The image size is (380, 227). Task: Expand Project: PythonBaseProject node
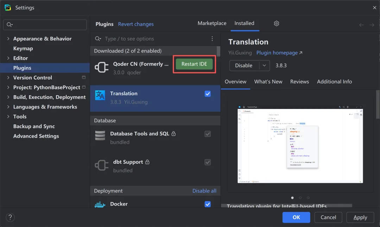[8, 87]
